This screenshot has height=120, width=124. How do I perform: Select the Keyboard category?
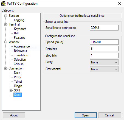[20, 29]
